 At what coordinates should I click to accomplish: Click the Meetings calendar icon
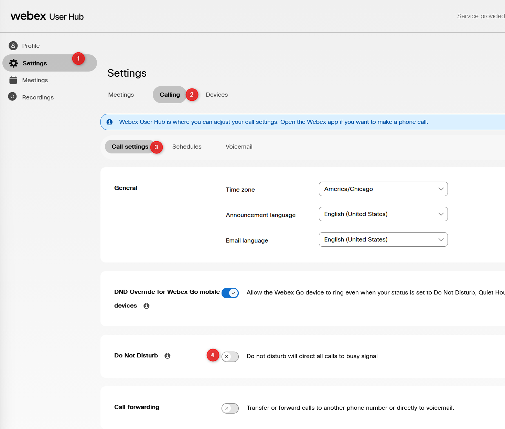point(13,80)
